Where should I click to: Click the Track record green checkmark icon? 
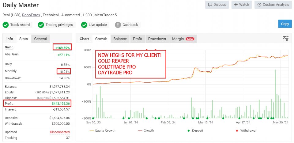point(6,25)
